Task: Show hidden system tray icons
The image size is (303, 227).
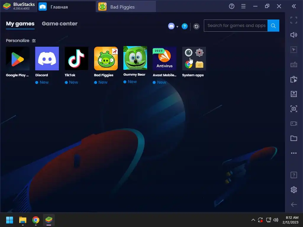Action: click(x=253, y=220)
